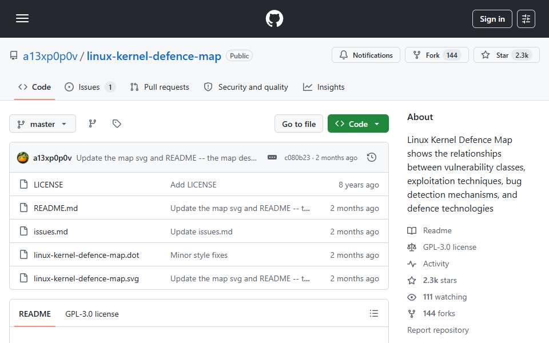This screenshot has height=343, width=549.
Task: Open the a13xp0p0v commit author link
Action: click(53, 158)
